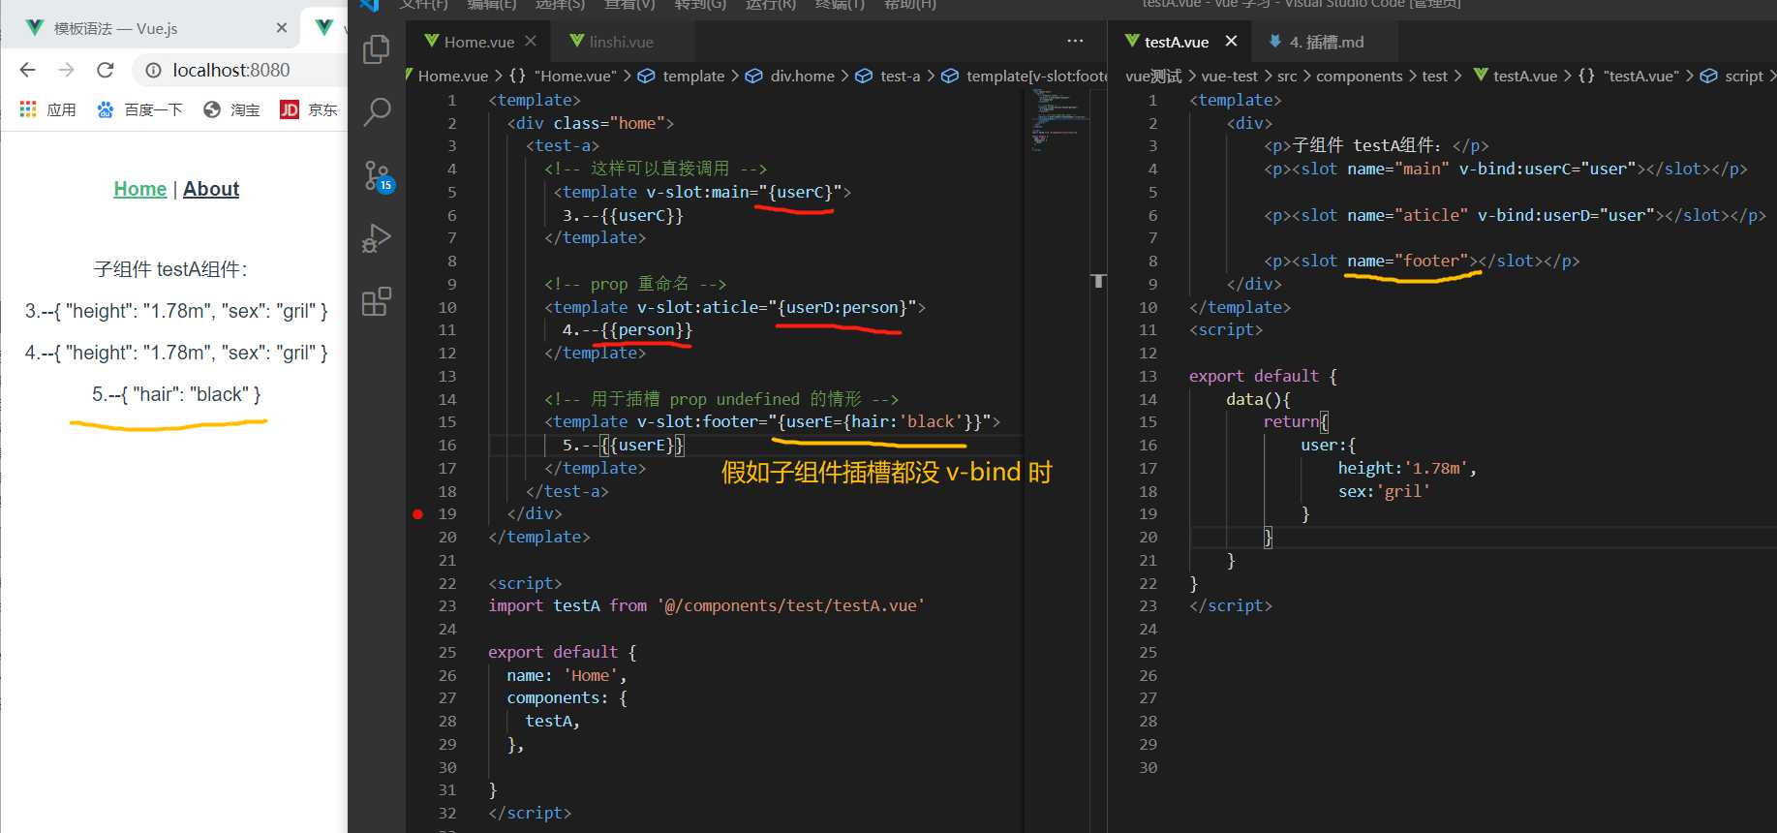1777x833 pixels.
Task: Click the 子组件 testA组件 text on page
Action: (x=170, y=269)
